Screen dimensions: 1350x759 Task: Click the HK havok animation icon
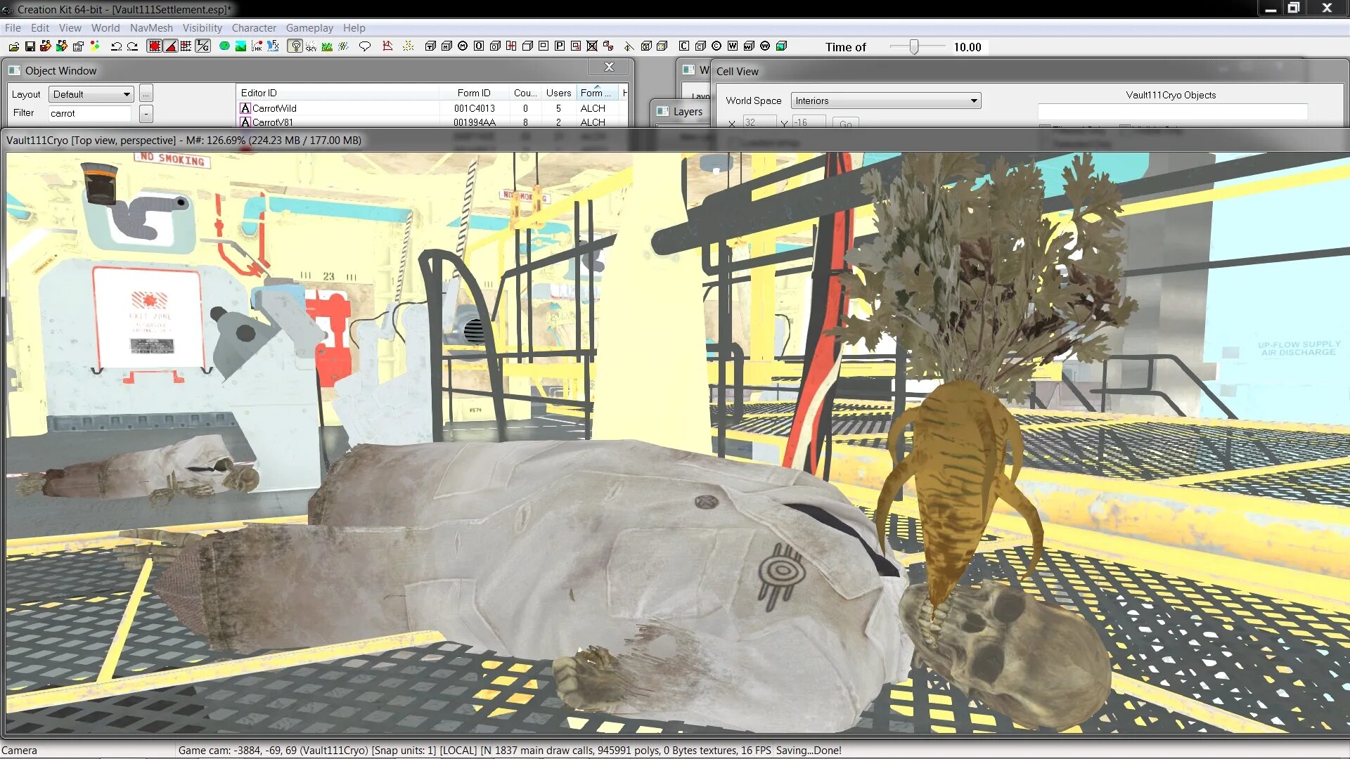pos(257,46)
